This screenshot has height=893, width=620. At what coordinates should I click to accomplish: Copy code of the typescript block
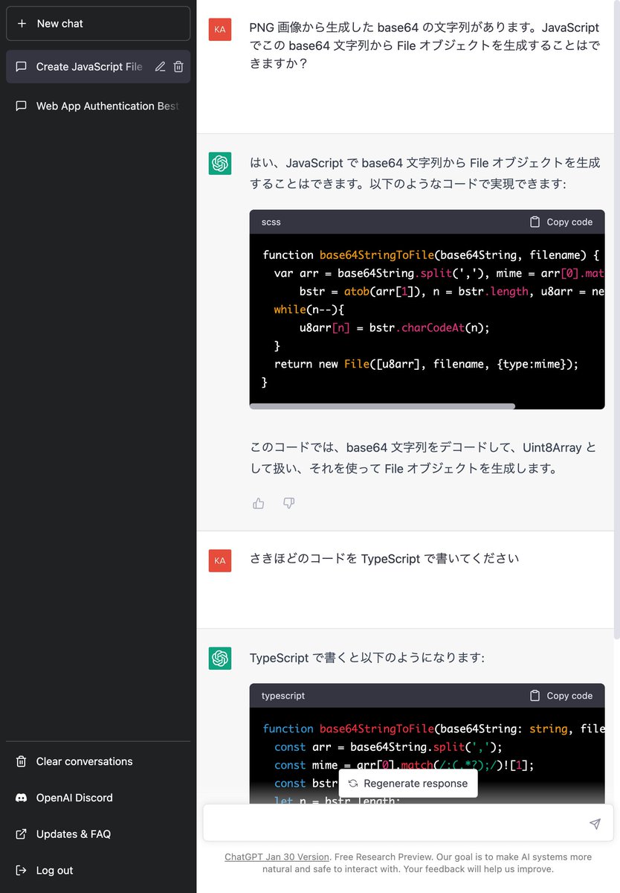561,696
